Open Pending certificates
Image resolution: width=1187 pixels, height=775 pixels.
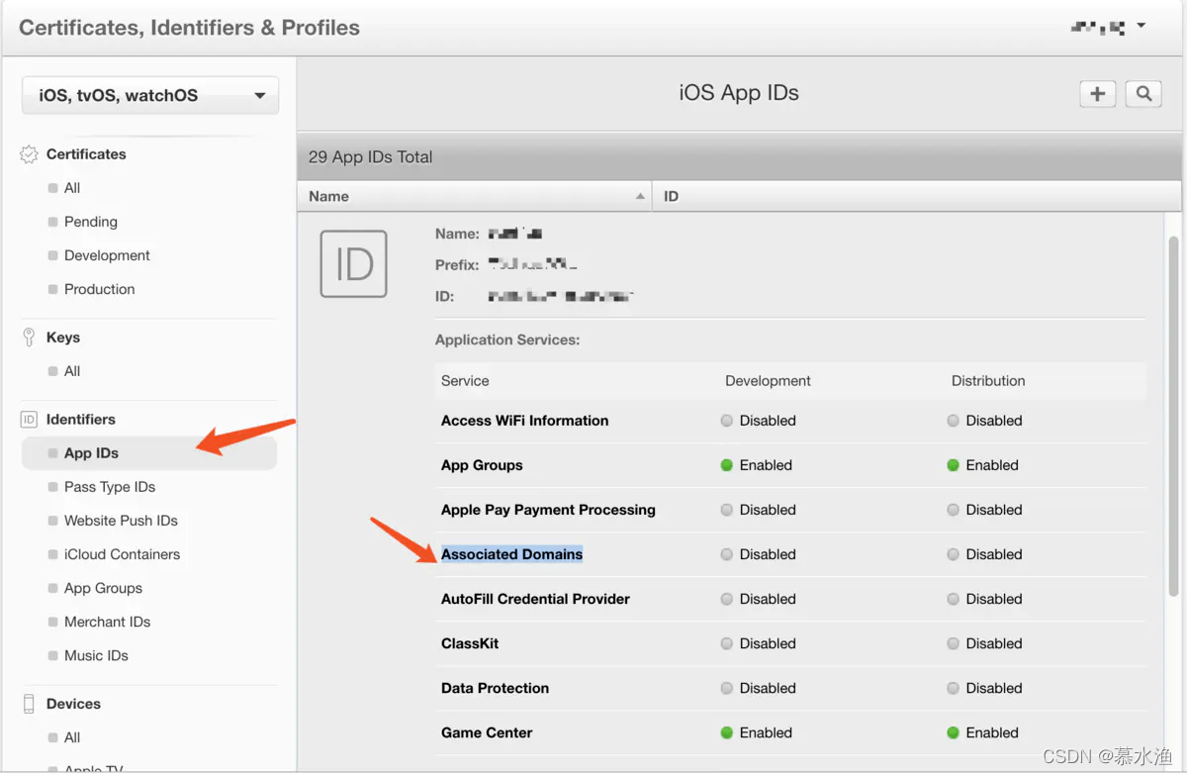(91, 222)
